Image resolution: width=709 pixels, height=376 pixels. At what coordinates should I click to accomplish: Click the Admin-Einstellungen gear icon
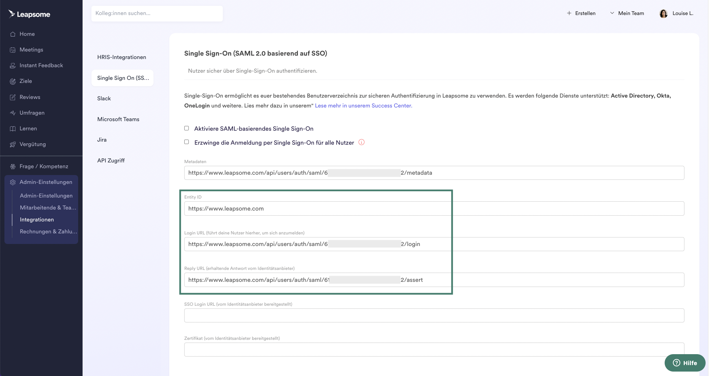click(x=13, y=182)
